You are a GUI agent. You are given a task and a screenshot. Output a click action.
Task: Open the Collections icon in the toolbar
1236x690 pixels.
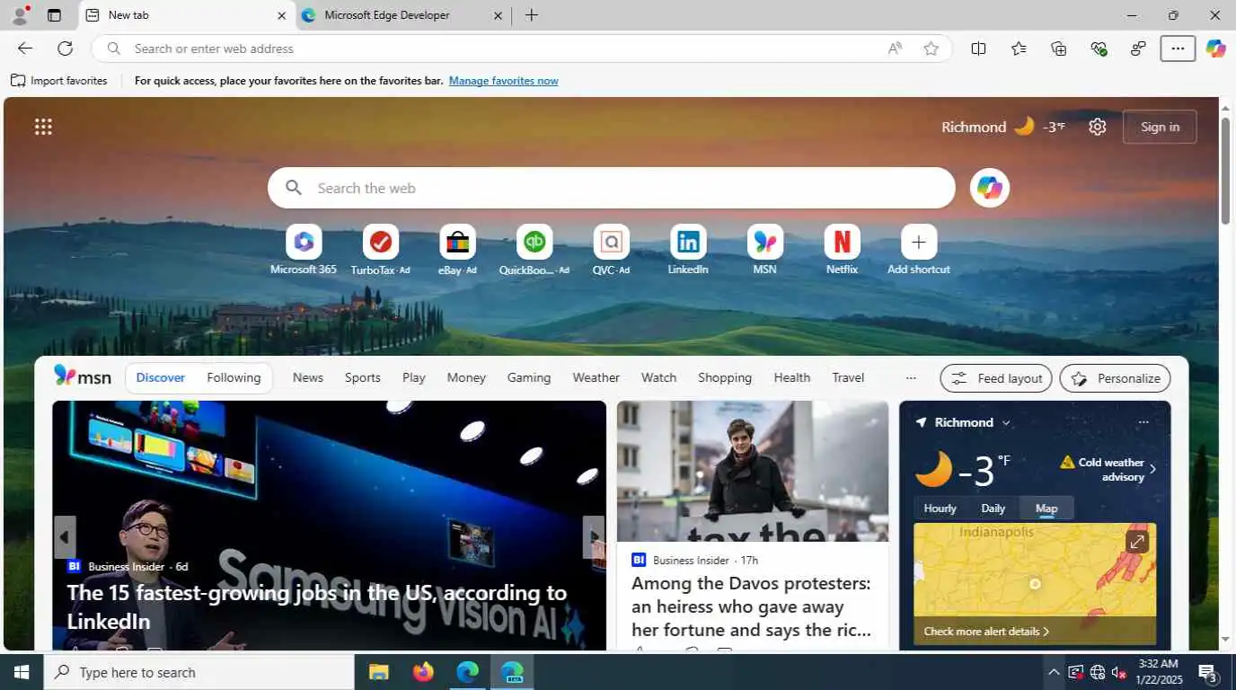1058,49
